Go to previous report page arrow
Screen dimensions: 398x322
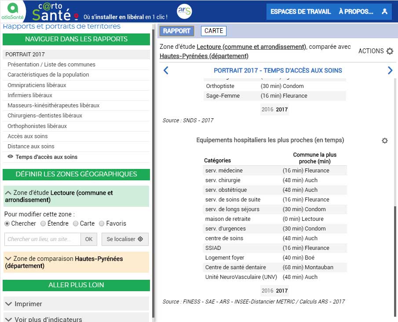coord(166,70)
